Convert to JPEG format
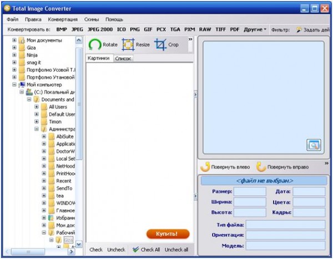This screenshot has width=333, height=259. click(x=77, y=29)
